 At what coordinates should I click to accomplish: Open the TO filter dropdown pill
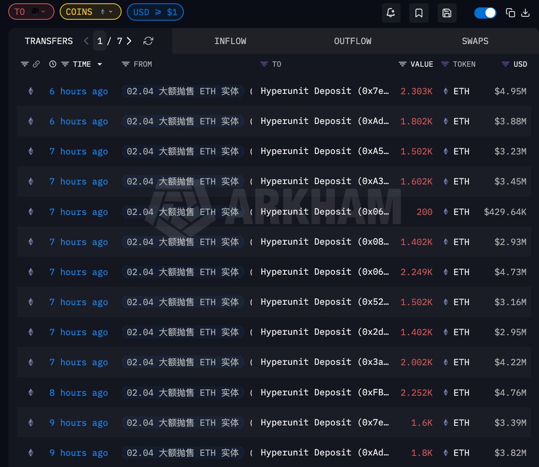(31, 12)
